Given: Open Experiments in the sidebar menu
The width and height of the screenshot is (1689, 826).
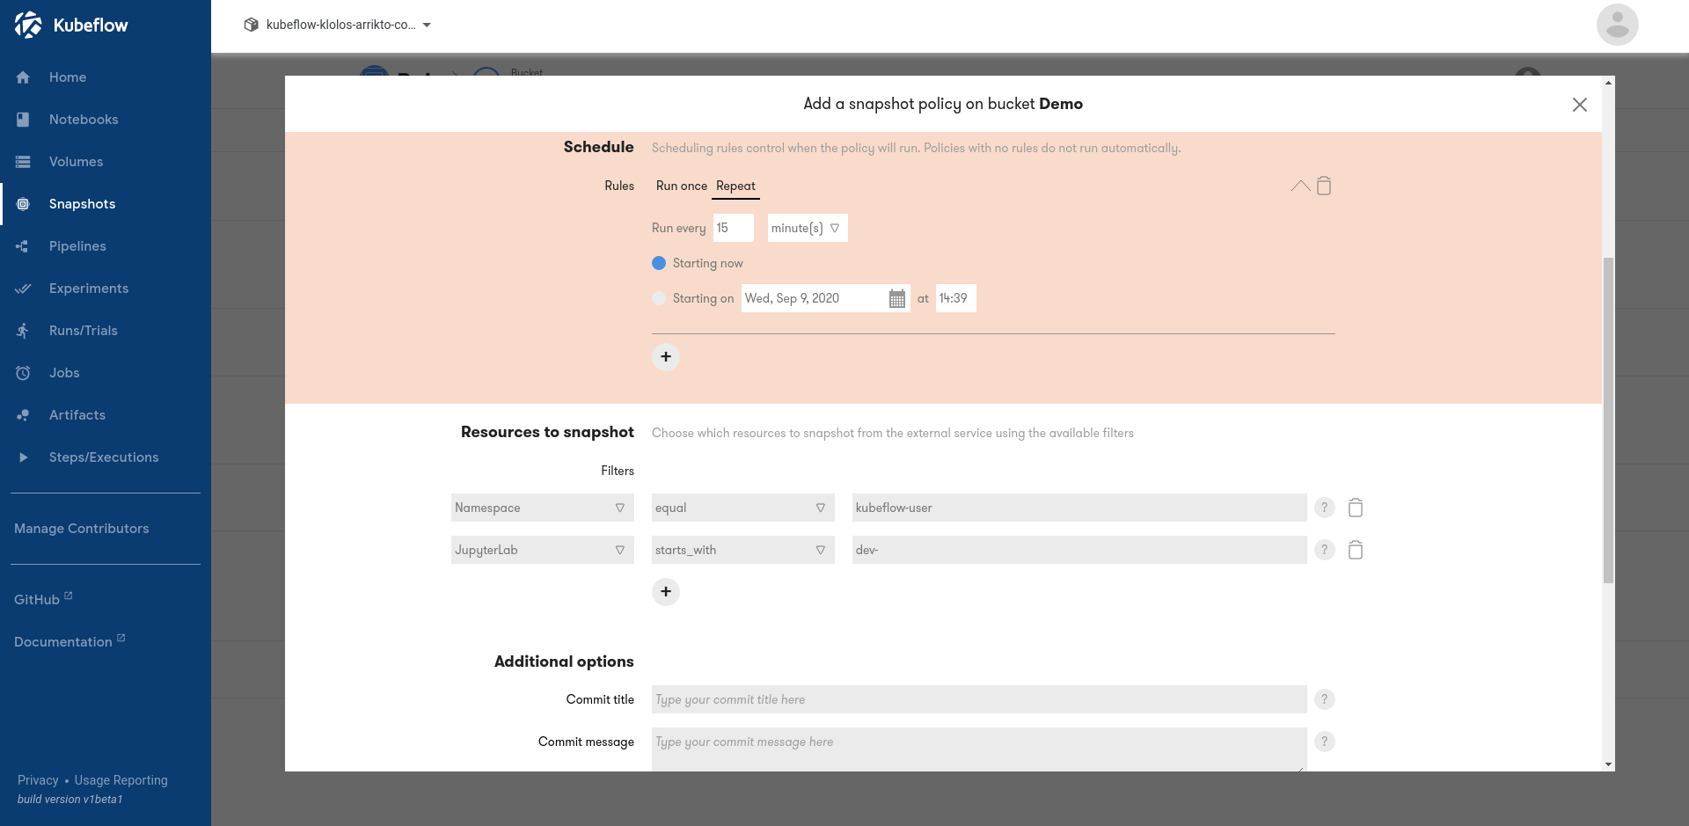Looking at the screenshot, I should pyautogui.click(x=106, y=289).
